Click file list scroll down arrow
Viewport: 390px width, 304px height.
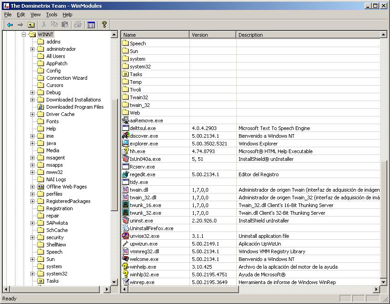pos(383,282)
